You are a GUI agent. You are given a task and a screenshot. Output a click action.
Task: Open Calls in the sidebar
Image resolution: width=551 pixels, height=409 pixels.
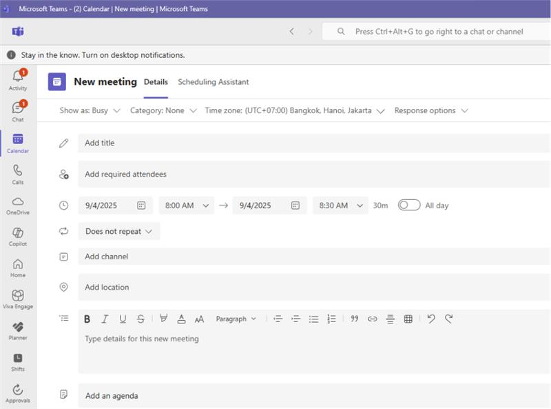click(x=18, y=174)
